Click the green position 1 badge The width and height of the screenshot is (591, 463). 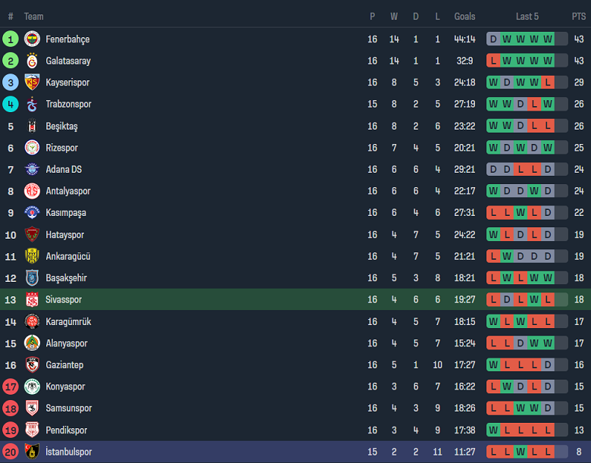pos(11,39)
